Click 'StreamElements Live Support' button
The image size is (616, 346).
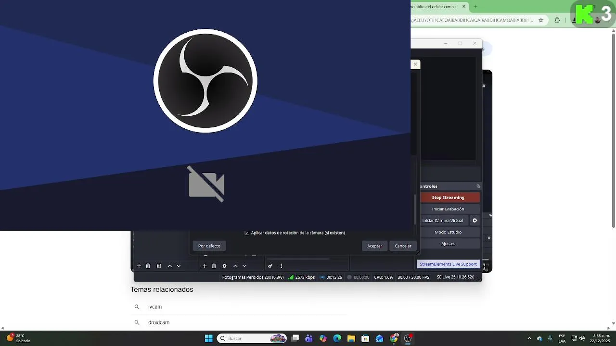pyautogui.click(x=448, y=264)
